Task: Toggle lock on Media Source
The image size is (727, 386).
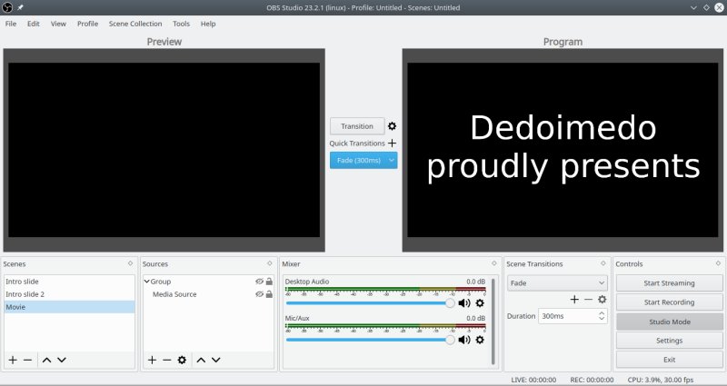Action: click(x=269, y=294)
